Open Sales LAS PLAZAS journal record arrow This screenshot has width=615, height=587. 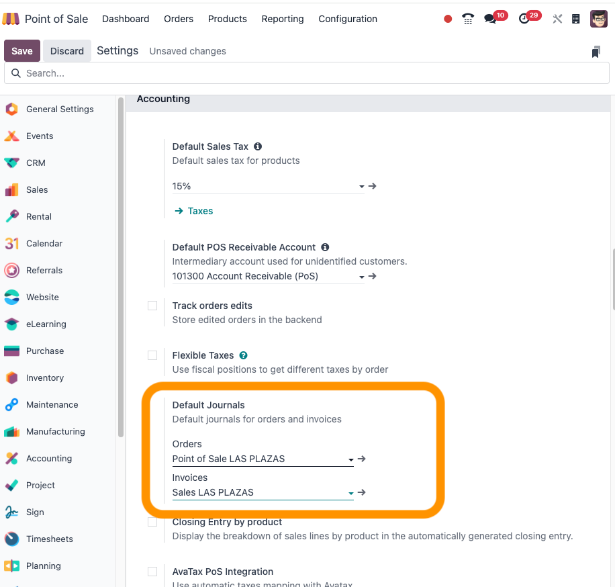362,492
